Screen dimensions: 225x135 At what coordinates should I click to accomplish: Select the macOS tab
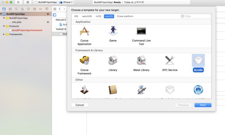tap(109, 16)
